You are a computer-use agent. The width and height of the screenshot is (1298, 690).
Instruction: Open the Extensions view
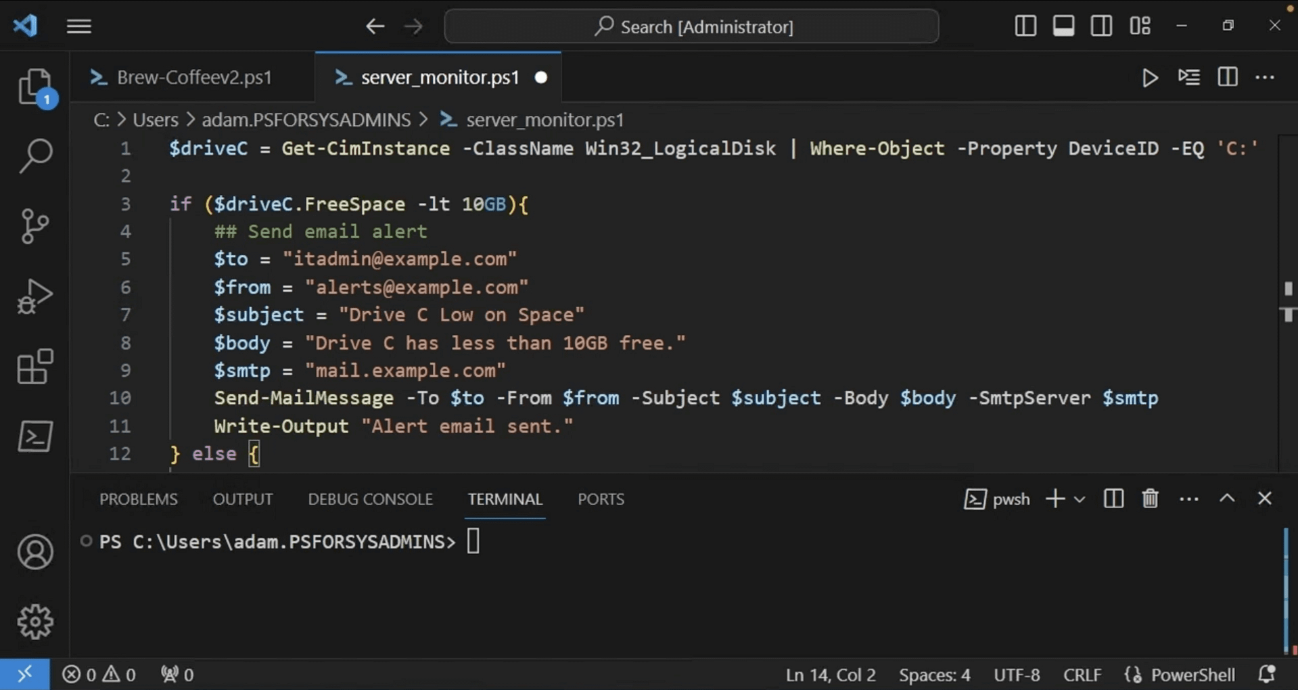click(35, 367)
